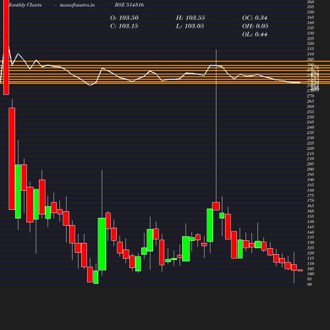Screen dimensions: 330x330
Task: Click the 270 price axis label
Action: (x=310, y=96)
